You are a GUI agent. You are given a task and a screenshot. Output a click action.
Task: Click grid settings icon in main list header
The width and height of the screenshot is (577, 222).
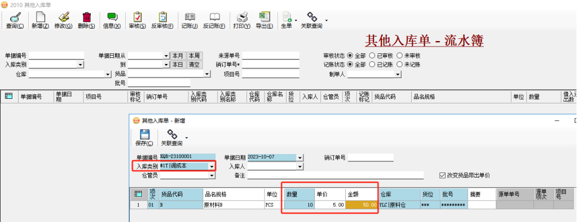coord(8,96)
